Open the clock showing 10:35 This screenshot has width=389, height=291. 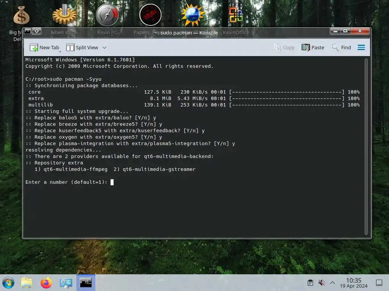[x=354, y=283]
